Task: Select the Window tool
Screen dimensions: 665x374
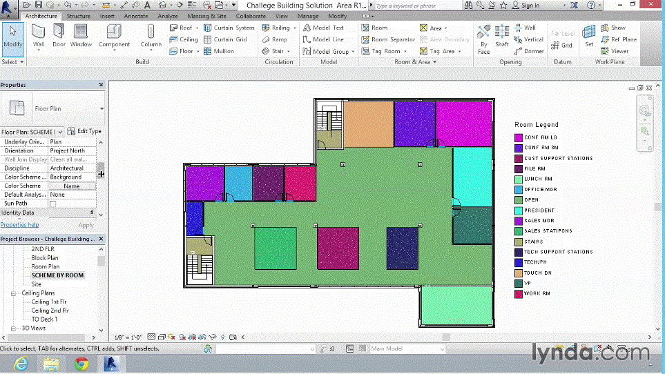Action: (81, 36)
